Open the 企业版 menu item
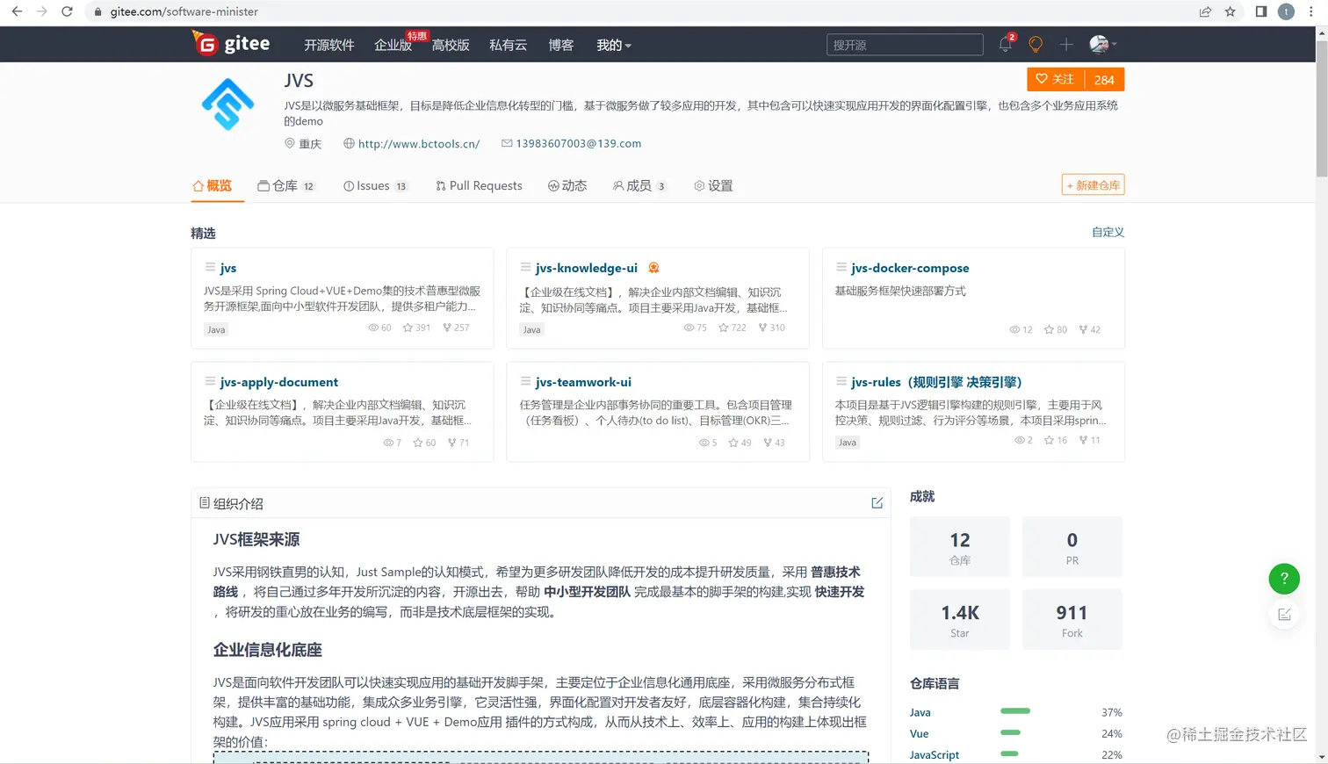Screen dimensions: 1328x764 coord(393,45)
